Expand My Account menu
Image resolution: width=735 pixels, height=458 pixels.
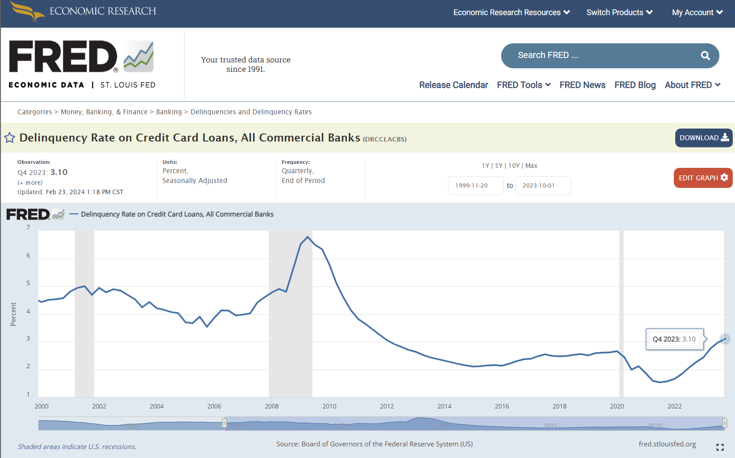tap(697, 12)
